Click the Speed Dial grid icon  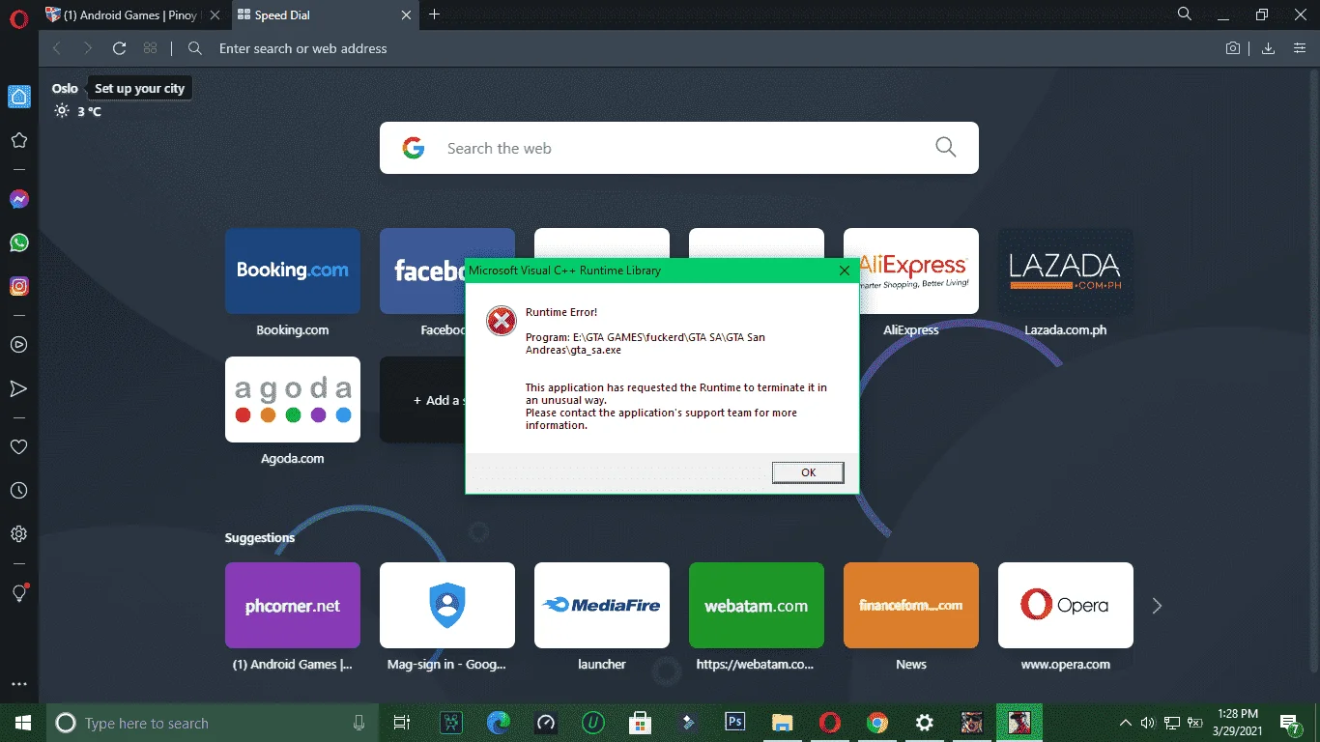(150, 48)
